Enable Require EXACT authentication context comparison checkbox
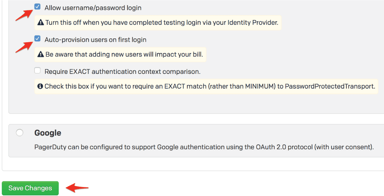This screenshot has width=384, height=196. pos(37,70)
